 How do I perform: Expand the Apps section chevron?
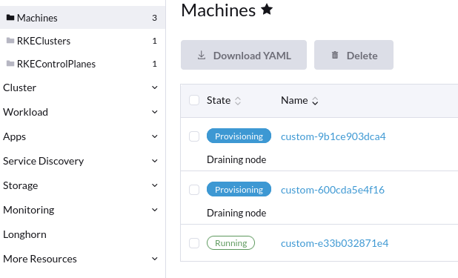coord(155,136)
